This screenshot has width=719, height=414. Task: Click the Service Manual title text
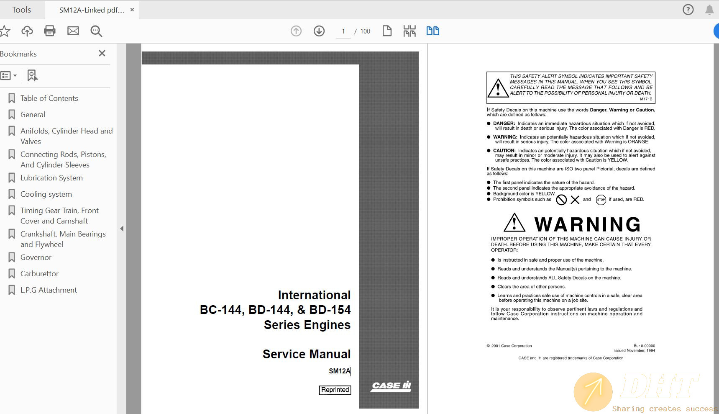pos(307,354)
